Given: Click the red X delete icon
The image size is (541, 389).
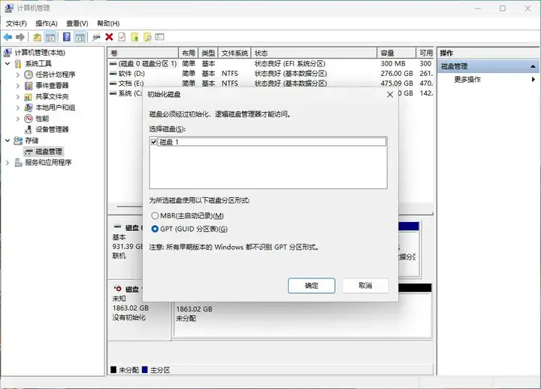Looking at the screenshot, I should tap(109, 37).
